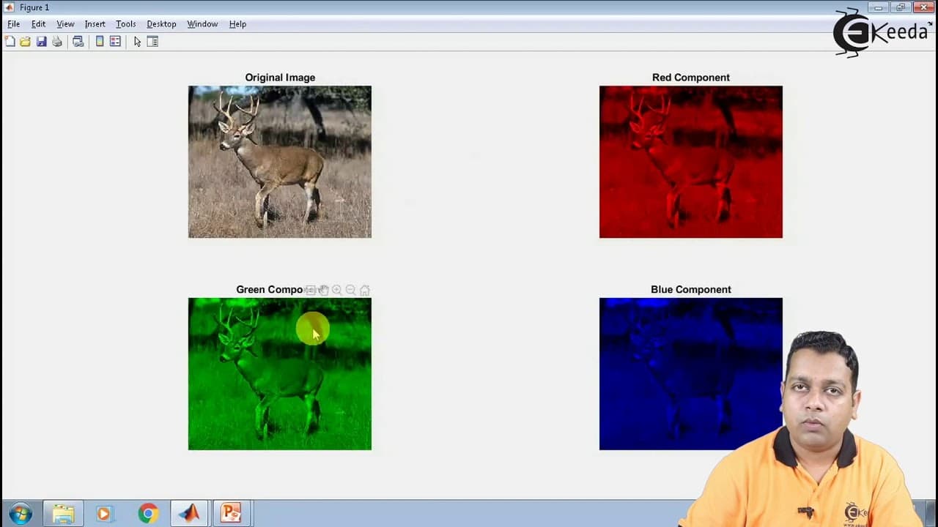
Task: Open the Edit menu
Action: (x=38, y=23)
